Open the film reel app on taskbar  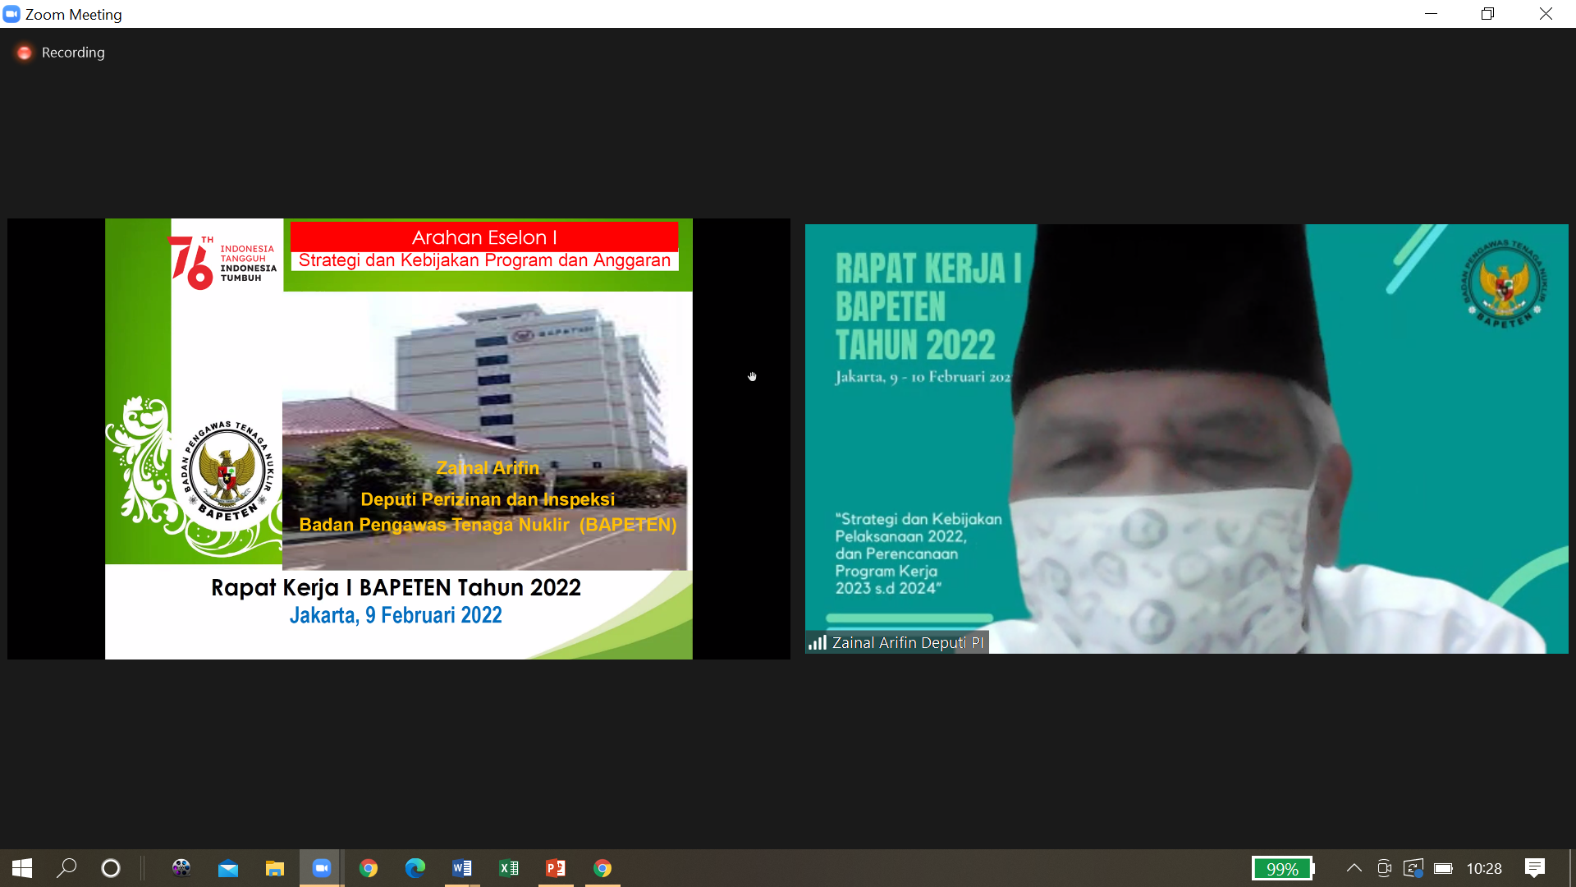(181, 868)
